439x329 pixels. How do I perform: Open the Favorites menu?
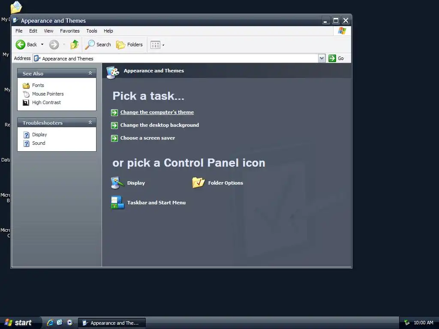[x=70, y=31]
